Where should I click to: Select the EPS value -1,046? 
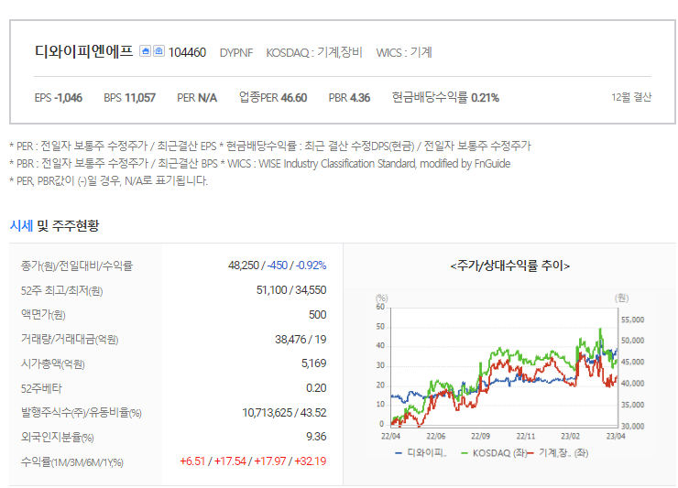click(x=68, y=98)
